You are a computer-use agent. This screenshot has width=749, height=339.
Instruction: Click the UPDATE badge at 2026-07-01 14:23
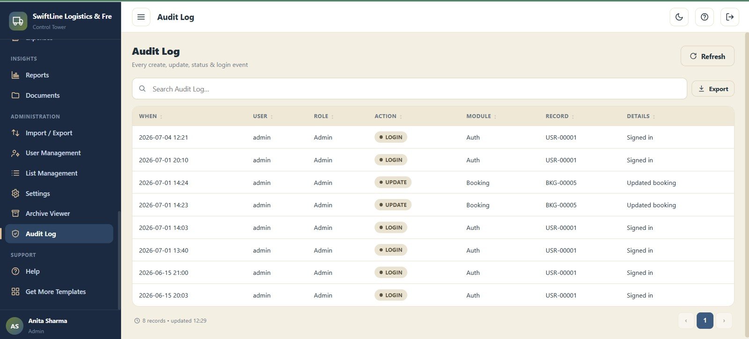(x=393, y=205)
